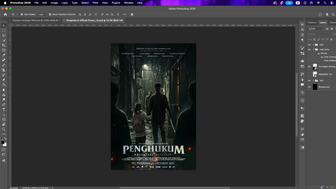
Task: Hide the Background layer
Action: 309,87
